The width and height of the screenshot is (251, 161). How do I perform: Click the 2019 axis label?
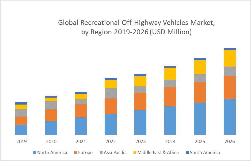[21, 141]
